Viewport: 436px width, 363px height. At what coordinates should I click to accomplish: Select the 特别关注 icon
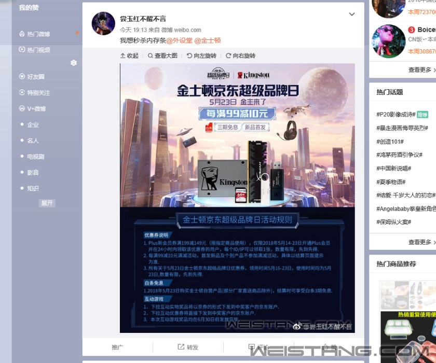pyautogui.click(x=22, y=92)
